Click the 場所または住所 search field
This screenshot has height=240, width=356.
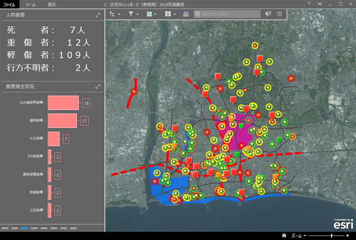227,14
